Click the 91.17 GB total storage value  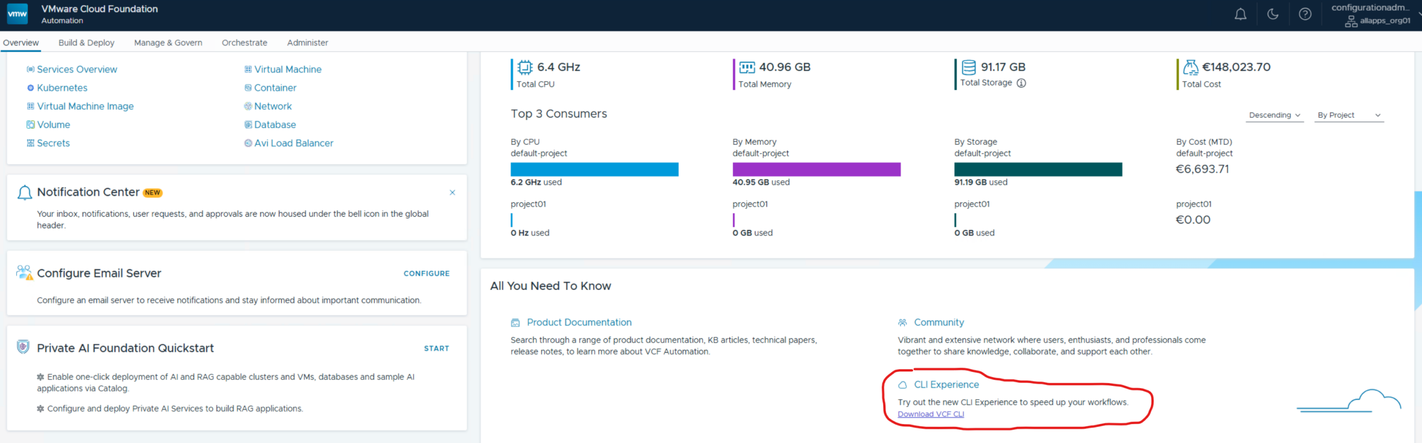pos(1003,67)
